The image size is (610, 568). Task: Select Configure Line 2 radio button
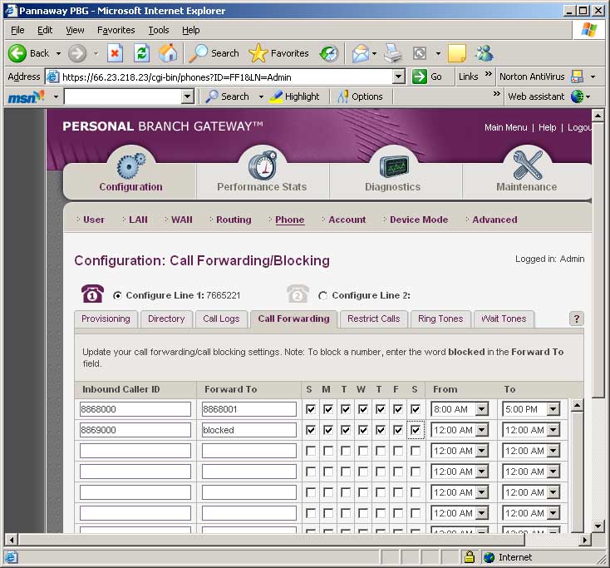tap(322, 295)
